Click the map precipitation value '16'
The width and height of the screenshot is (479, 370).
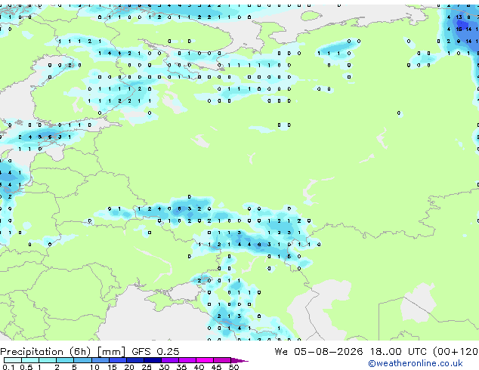tap(459, 29)
